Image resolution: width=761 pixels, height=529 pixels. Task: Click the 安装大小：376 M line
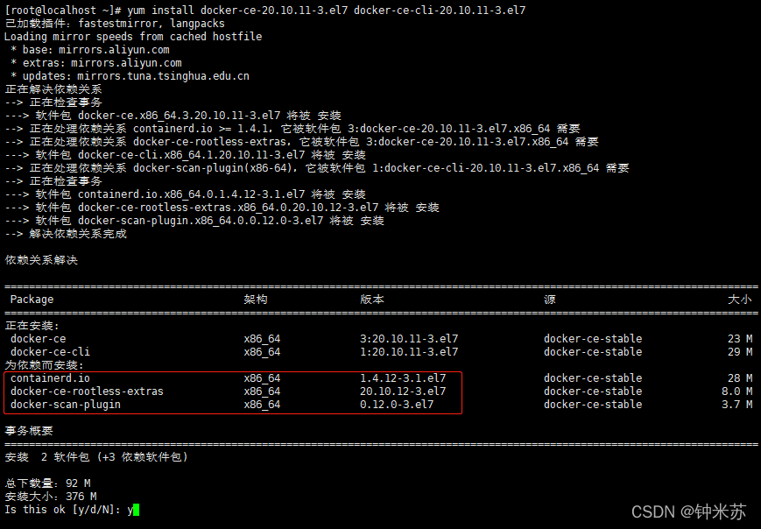[x=51, y=497]
